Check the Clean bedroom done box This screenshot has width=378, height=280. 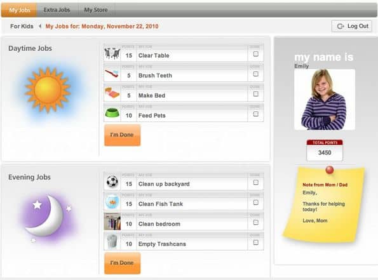256,222
